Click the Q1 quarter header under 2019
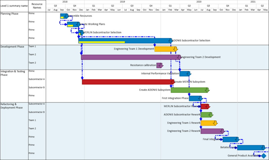 click(x=93, y=6)
